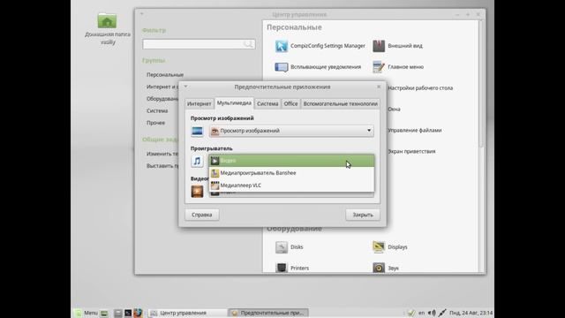Open Домашняя папка vasiliy desktop folder

pos(108,29)
